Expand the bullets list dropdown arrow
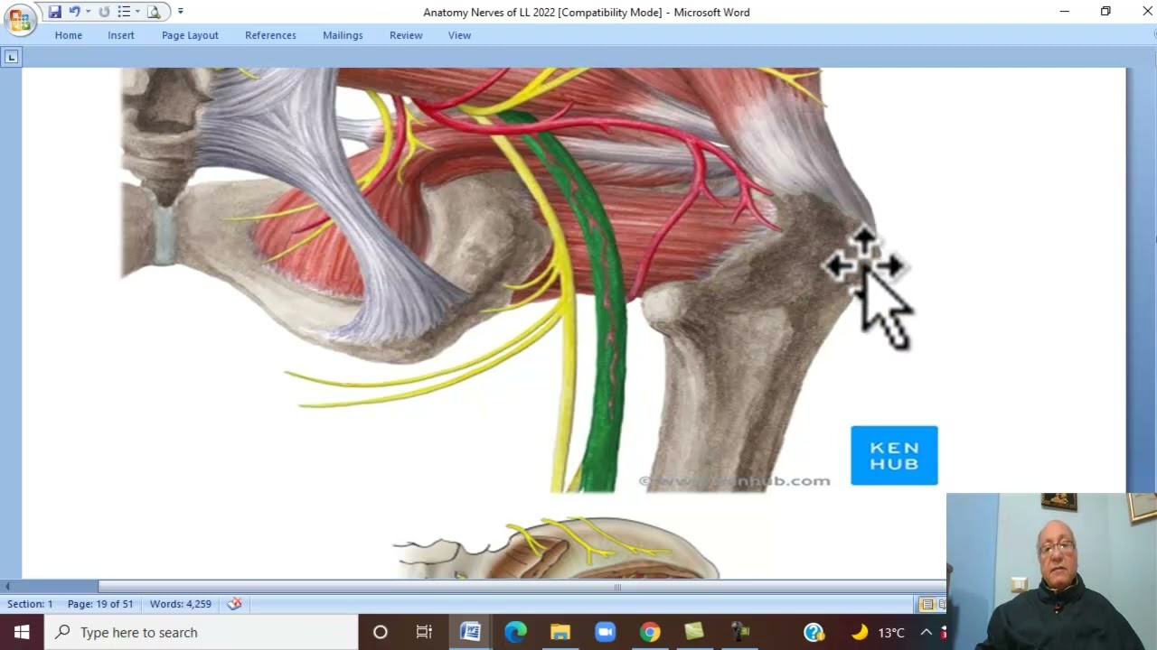This screenshot has width=1157, height=650. click(137, 12)
